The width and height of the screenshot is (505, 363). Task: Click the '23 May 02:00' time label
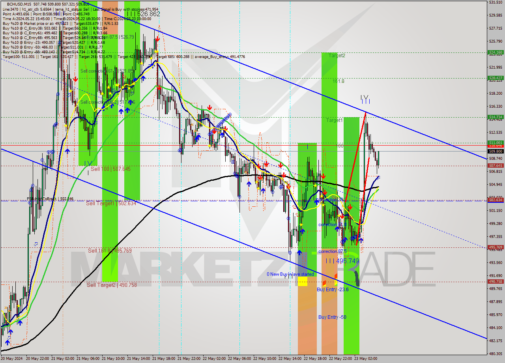click(x=366, y=359)
